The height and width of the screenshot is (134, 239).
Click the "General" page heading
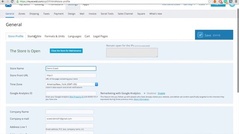[x=14, y=25]
